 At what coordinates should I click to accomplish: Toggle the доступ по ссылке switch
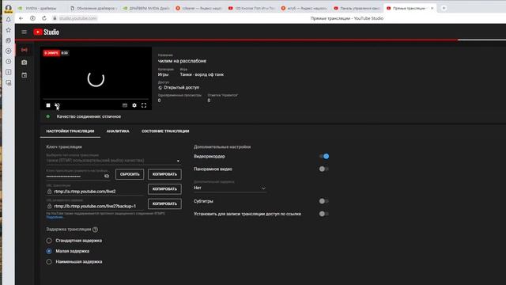click(324, 214)
